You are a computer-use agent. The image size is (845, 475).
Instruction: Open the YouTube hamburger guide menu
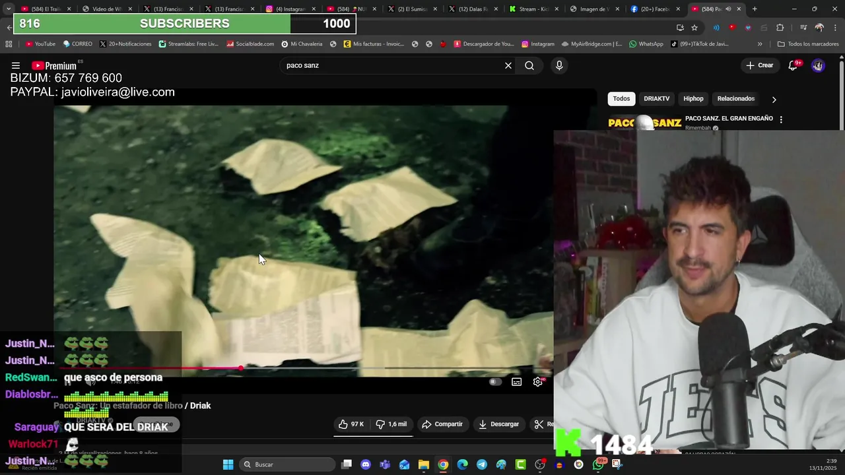[x=16, y=65]
